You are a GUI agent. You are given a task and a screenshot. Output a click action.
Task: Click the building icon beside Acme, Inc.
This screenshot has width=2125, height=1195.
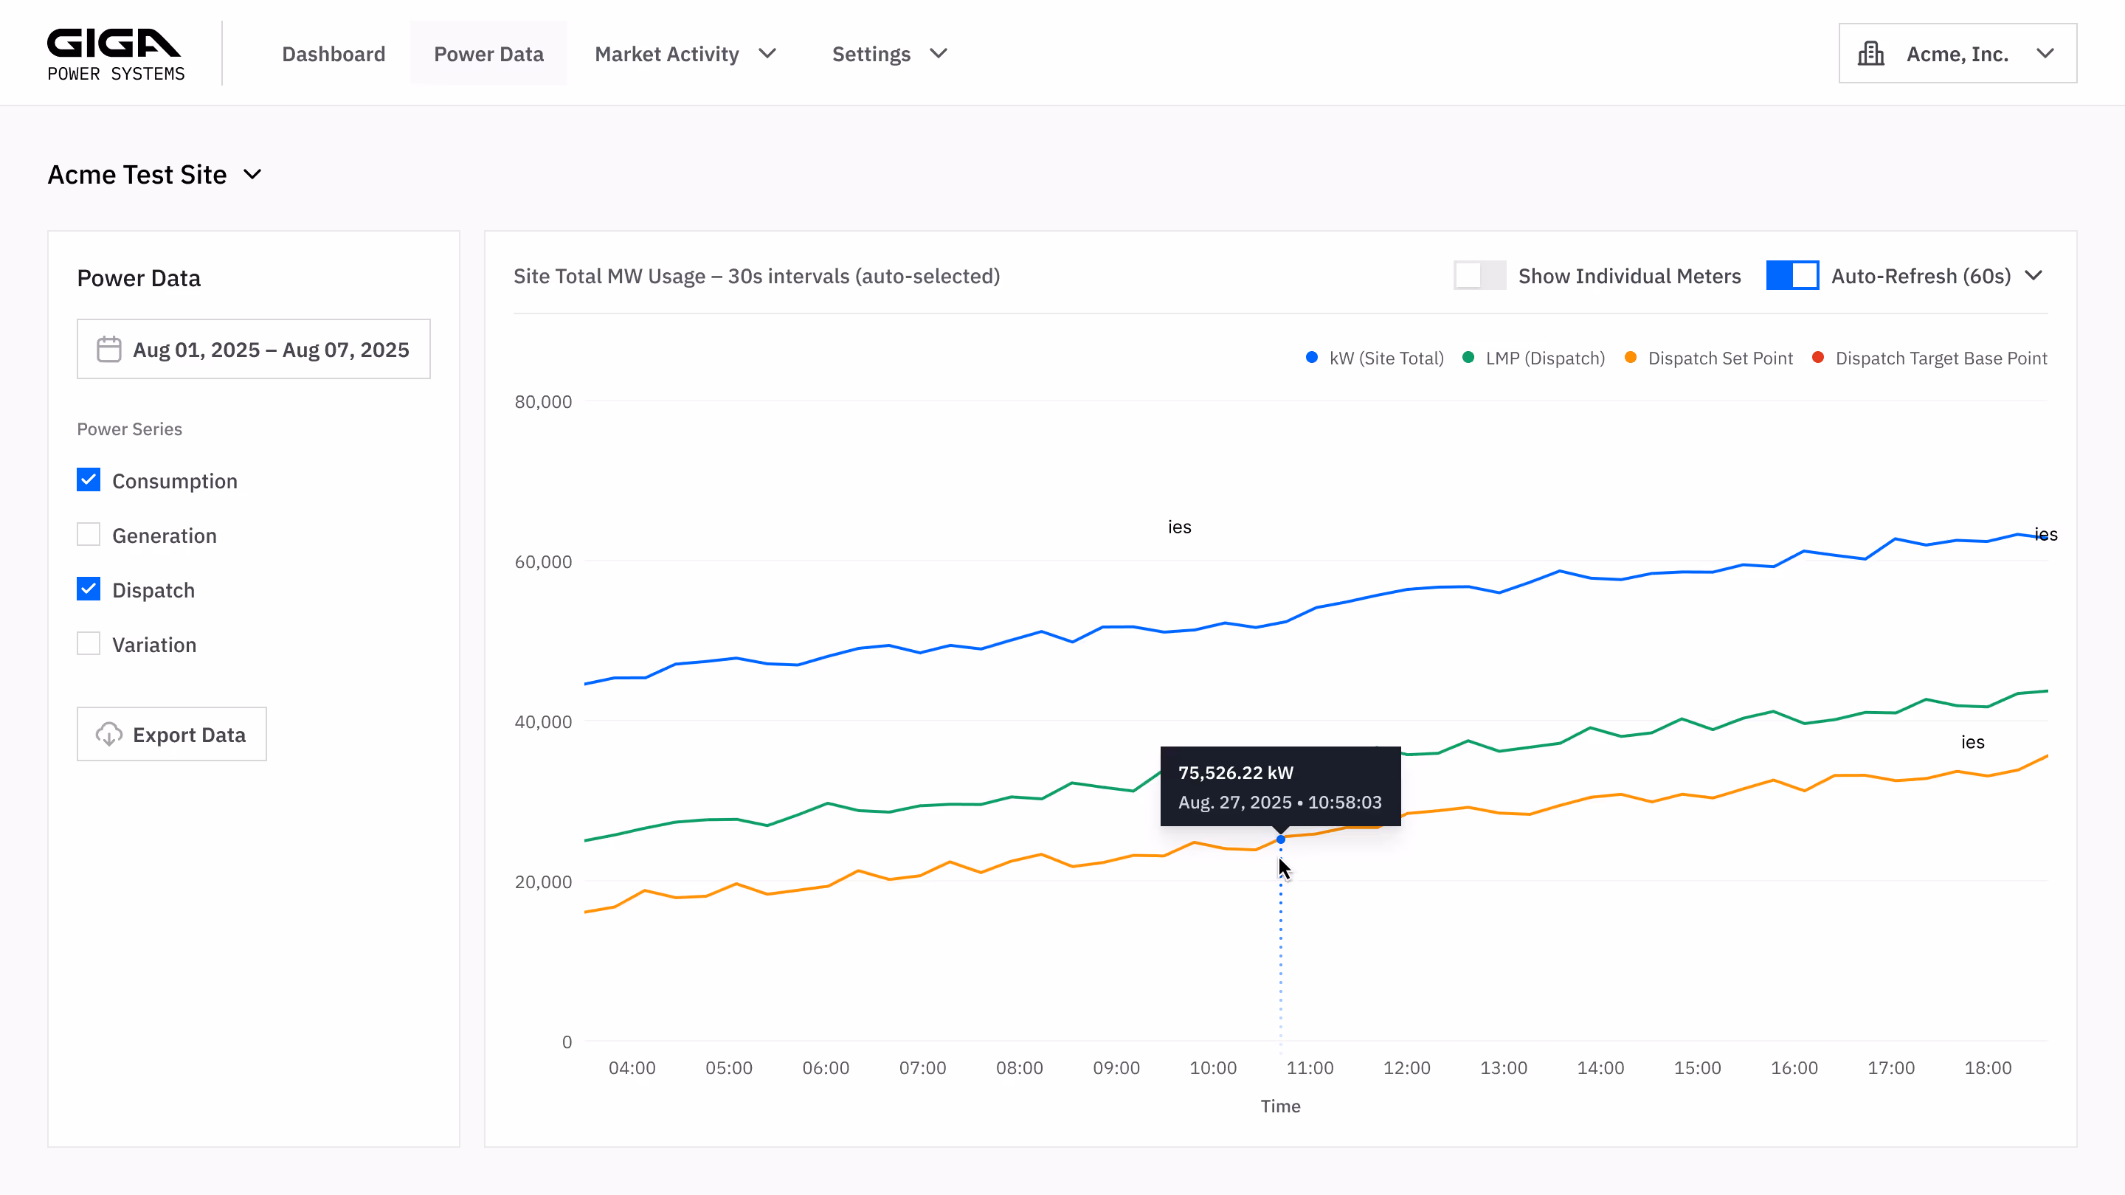pyautogui.click(x=1870, y=54)
